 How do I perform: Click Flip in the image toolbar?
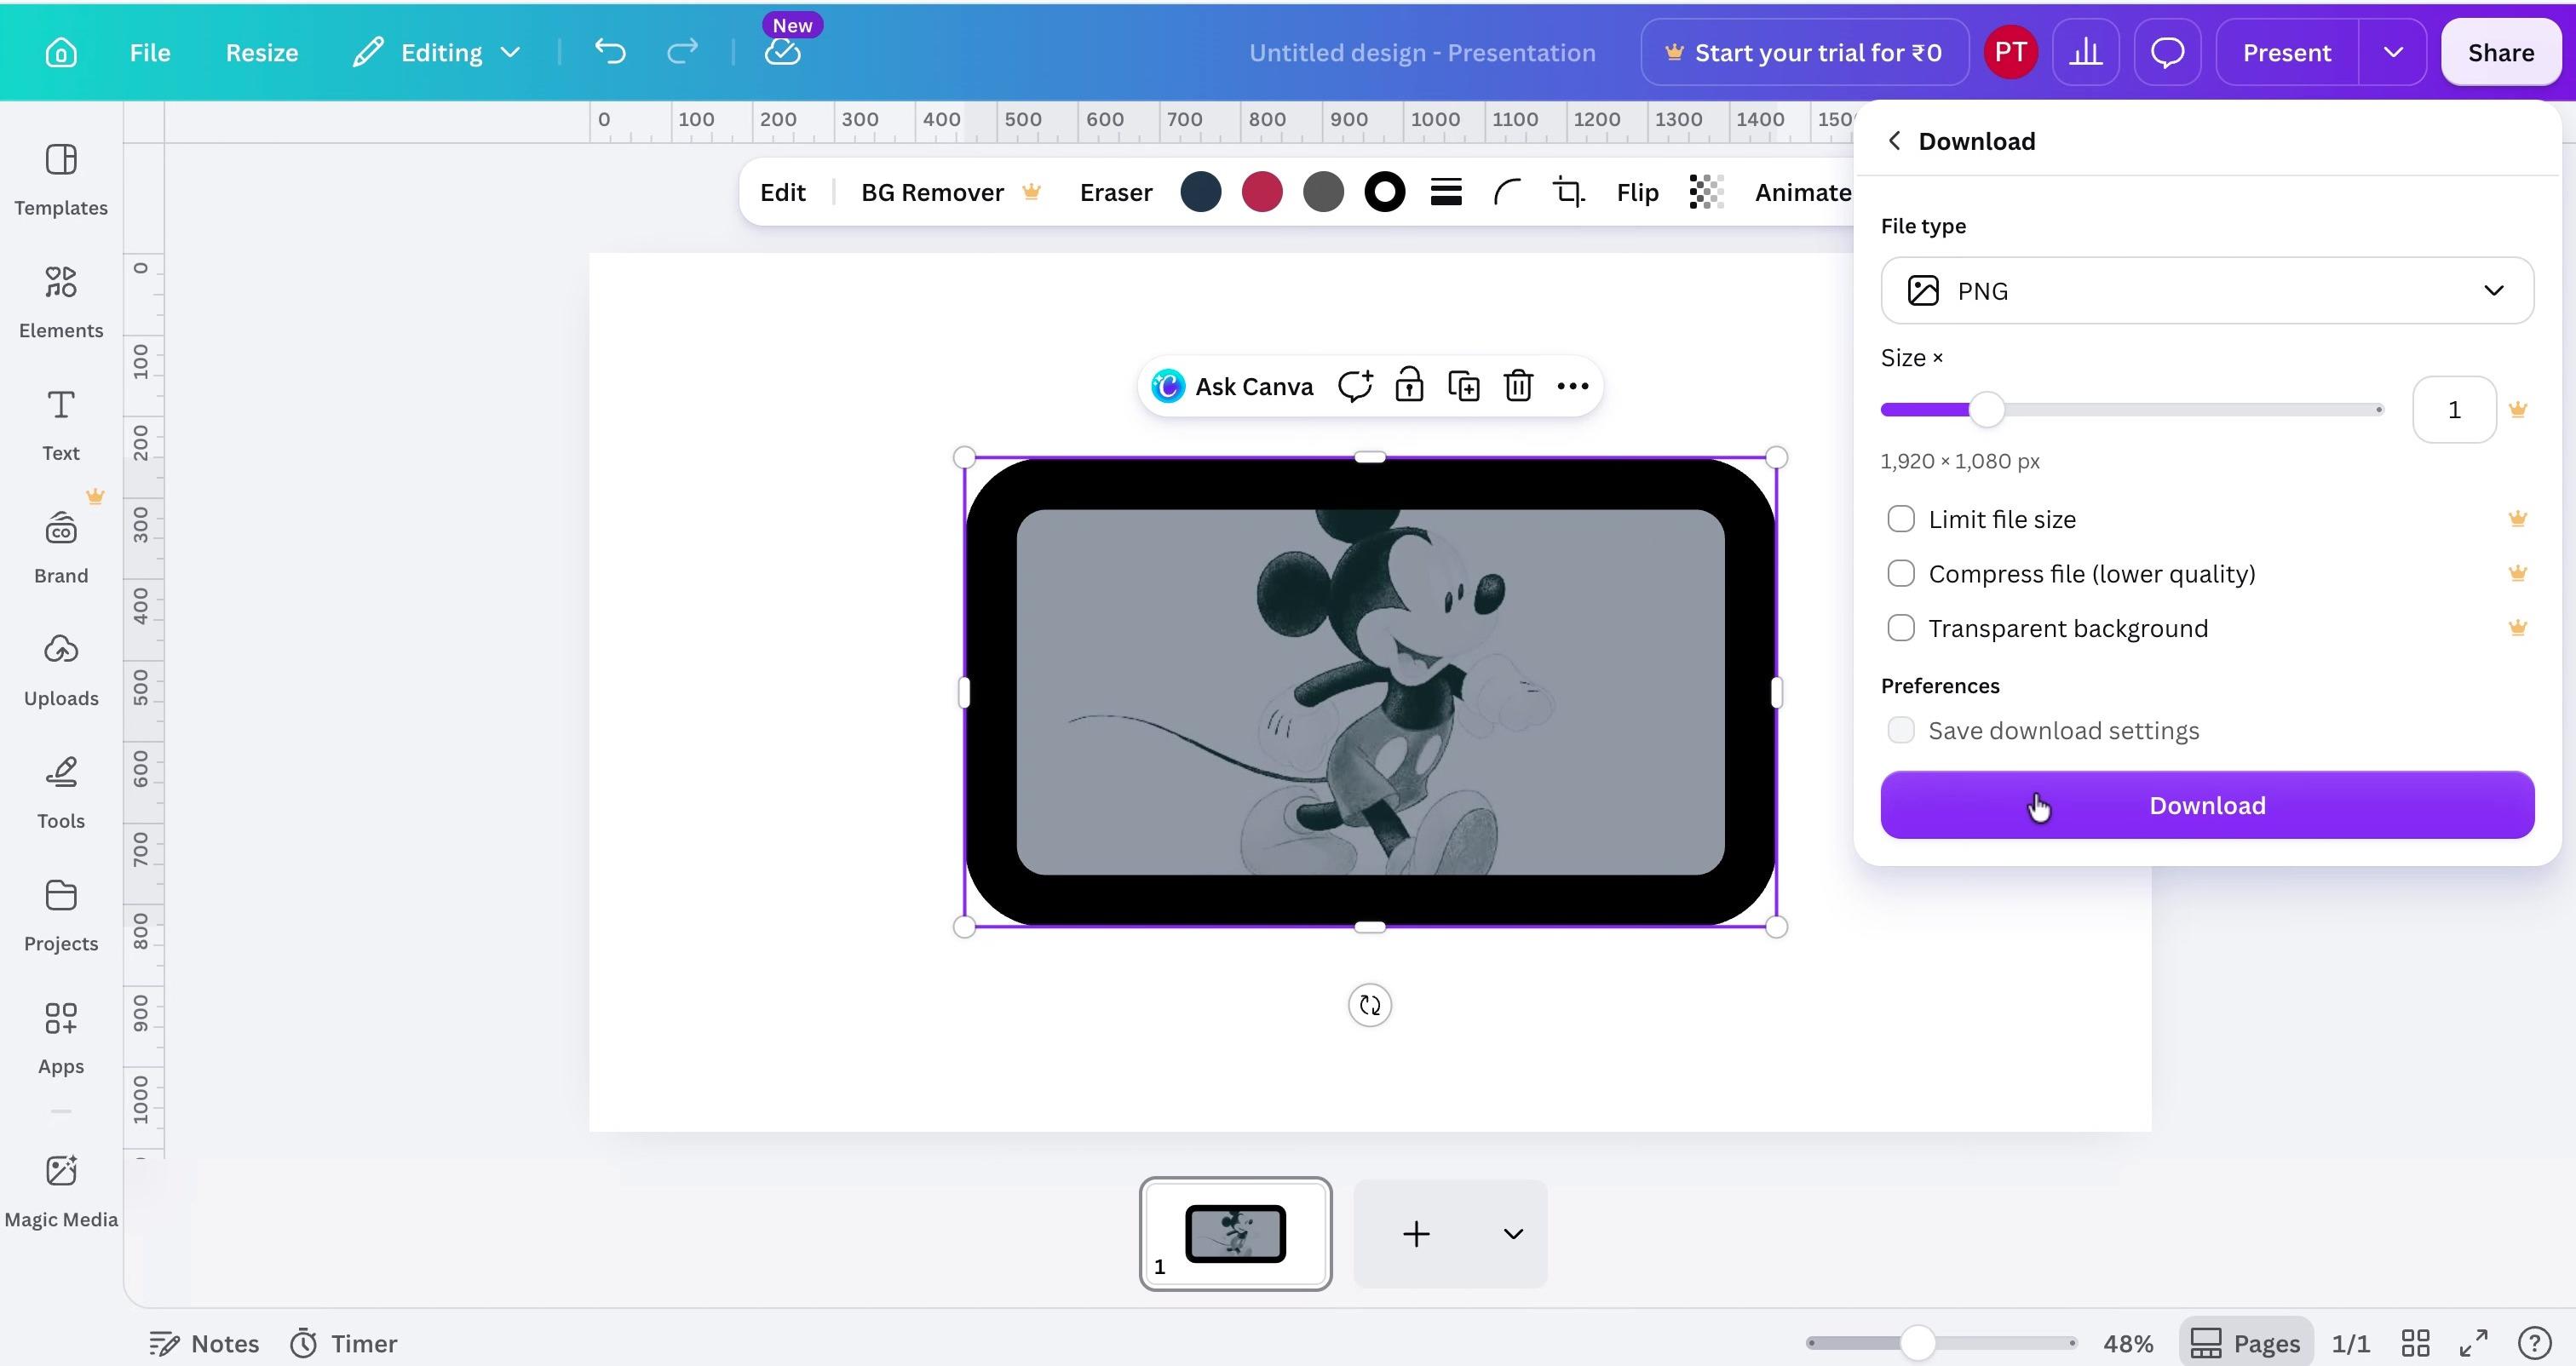coord(1637,192)
